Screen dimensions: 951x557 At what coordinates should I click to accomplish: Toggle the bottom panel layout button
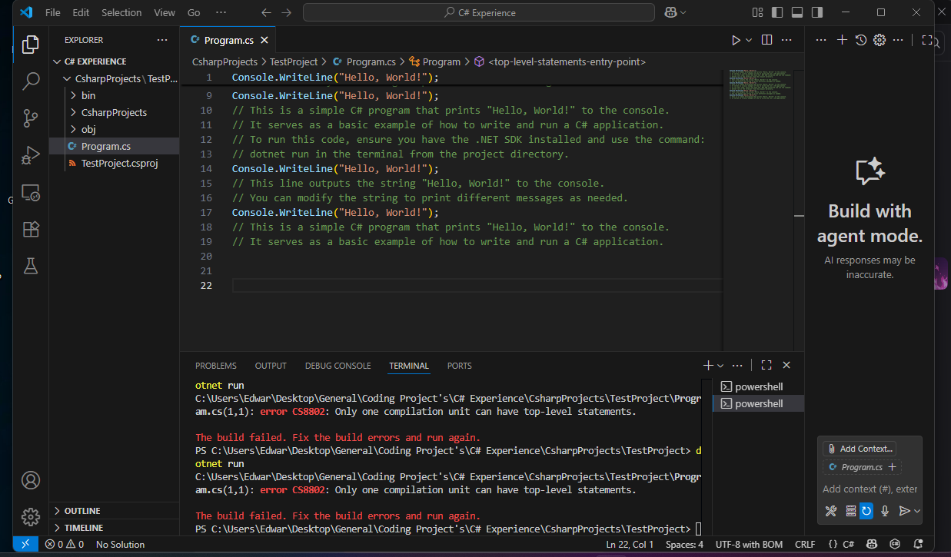(x=797, y=12)
